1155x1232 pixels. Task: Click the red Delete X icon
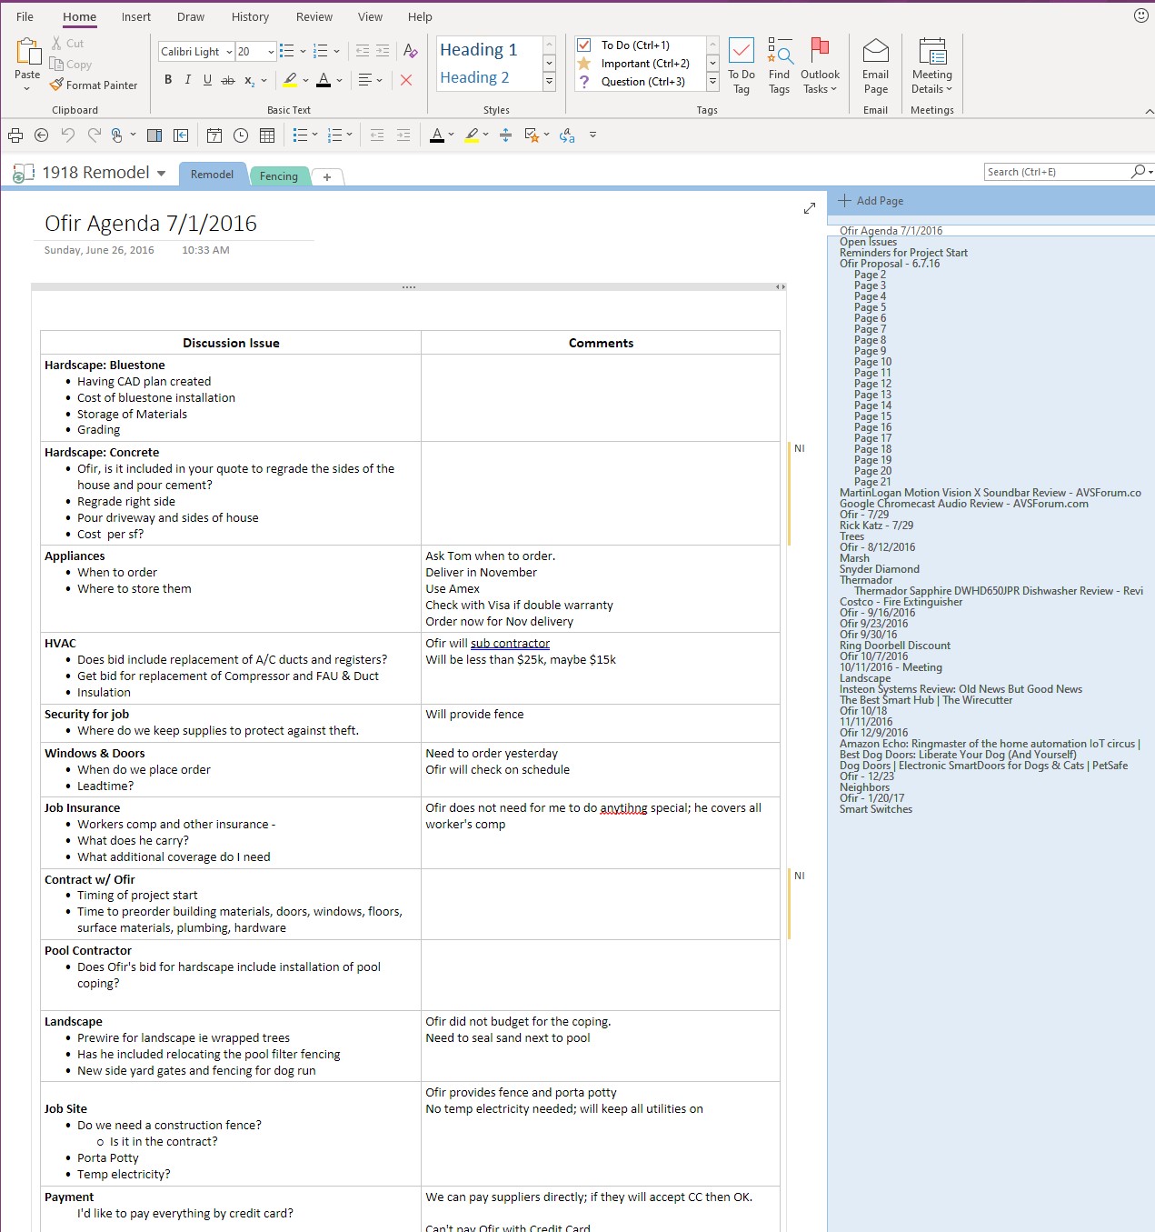coord(406,80)
